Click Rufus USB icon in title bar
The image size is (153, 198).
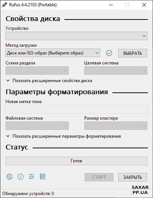[x=4, y=5]
